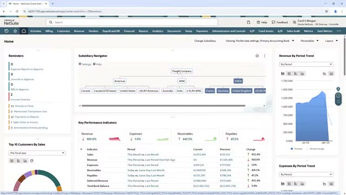Screen dimensions: 346x195
Task: Open the Vendors menu
Action: point(93,31)
